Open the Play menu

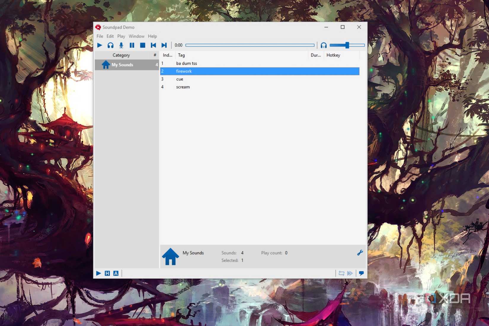click(x=121, y=36)
